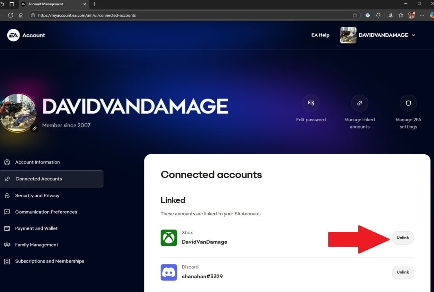
Task: Click the Family Management people icon
Action: point(7,245)
